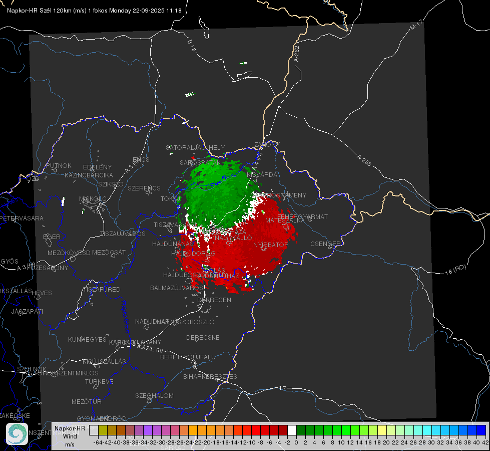
Task: Select the TOKAJ label
Action: [171, 199]
